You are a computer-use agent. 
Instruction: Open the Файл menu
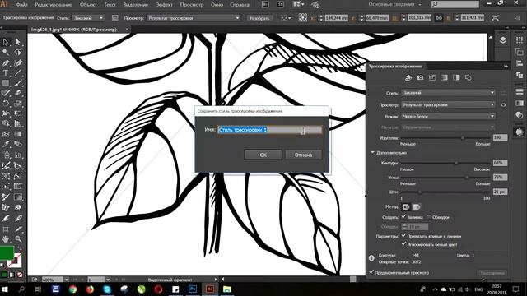(x=22, y=5)
